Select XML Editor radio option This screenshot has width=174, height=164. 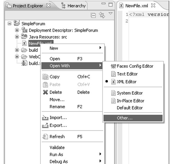107,81
